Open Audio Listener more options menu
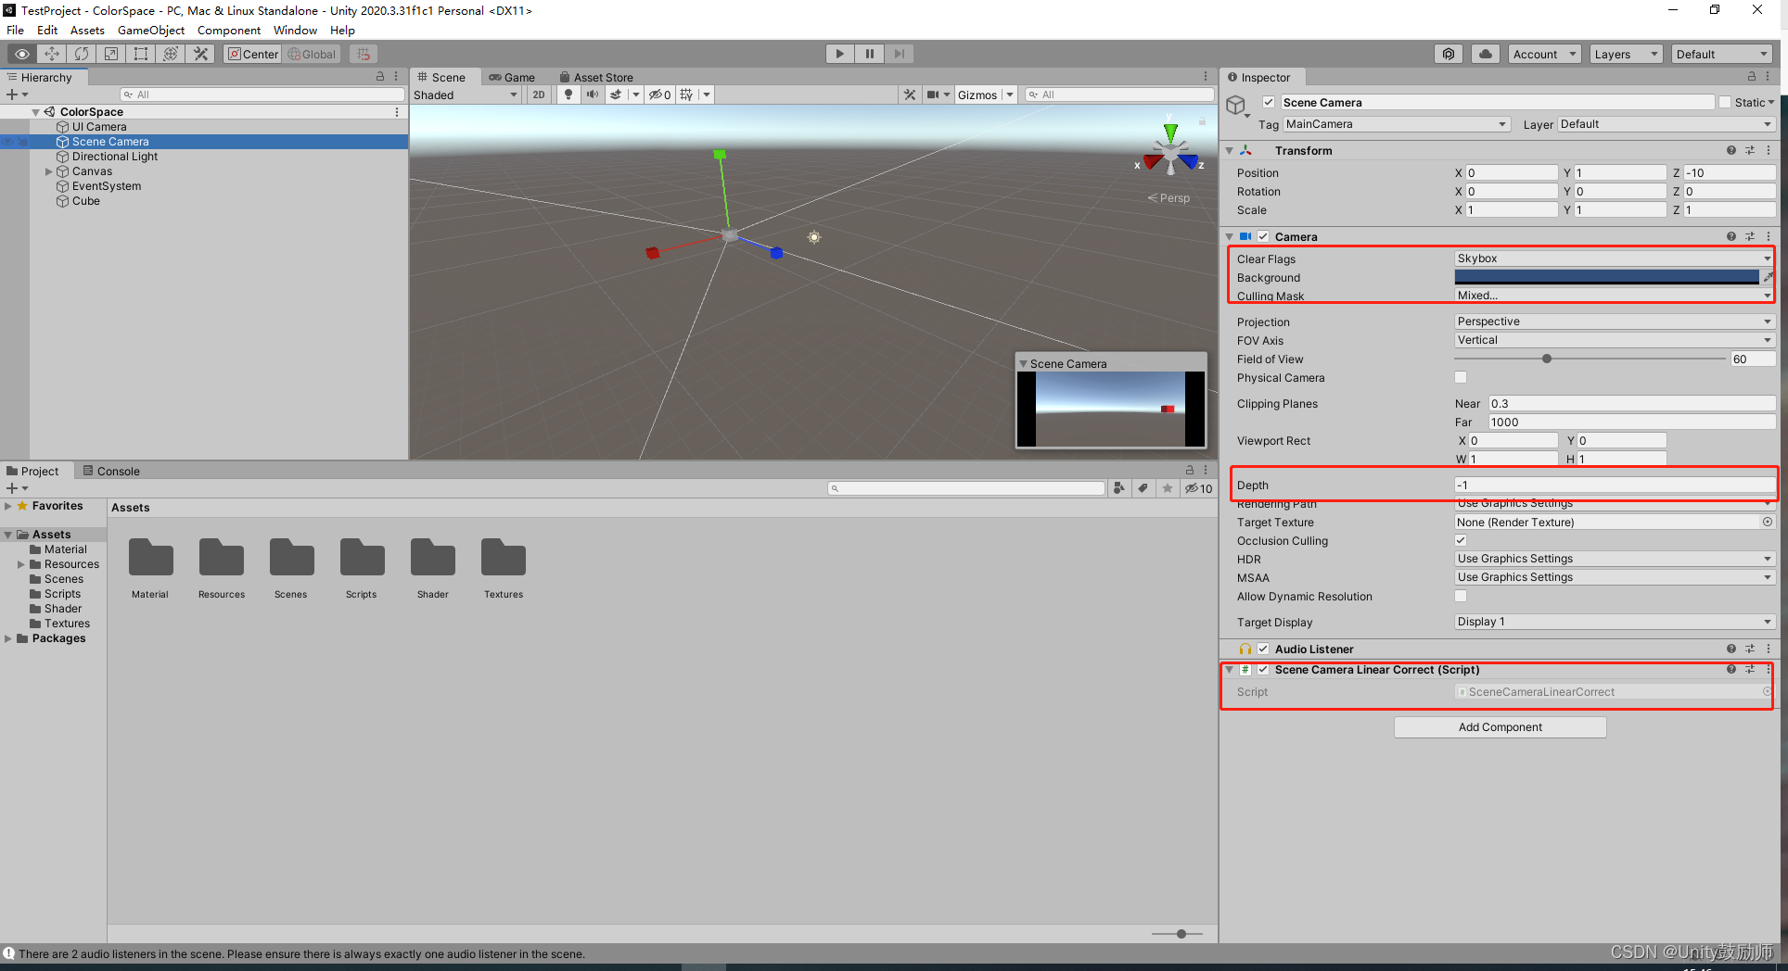Screen dimensions: 1788x971 tap(1769, 649)
